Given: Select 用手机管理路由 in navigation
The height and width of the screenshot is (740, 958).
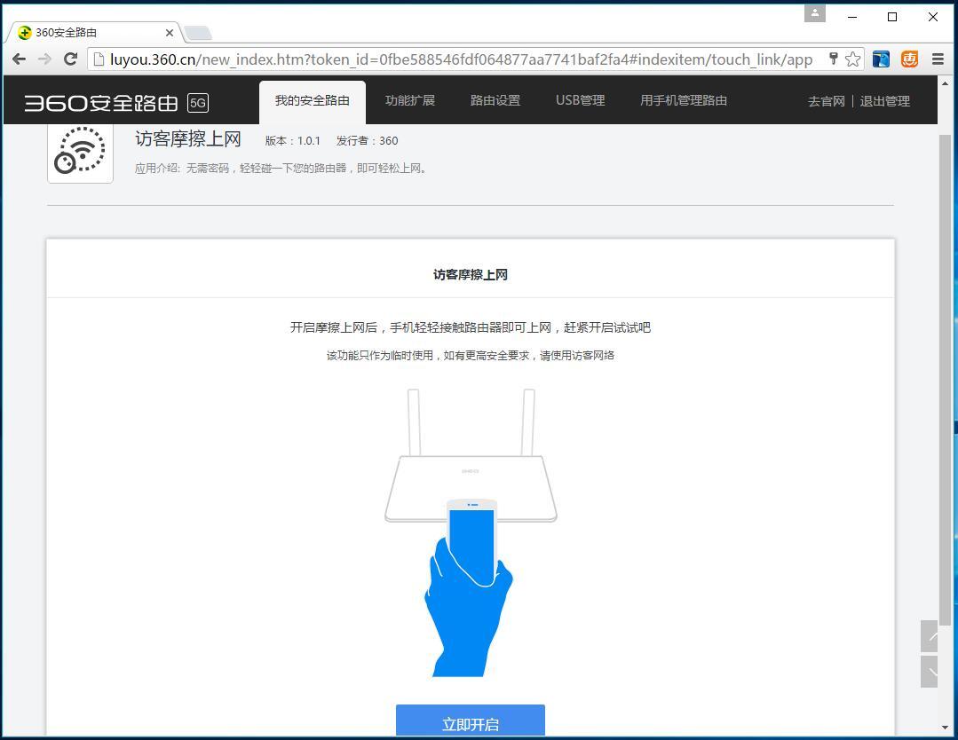Looking at the screenshot, I should (682, 100).
